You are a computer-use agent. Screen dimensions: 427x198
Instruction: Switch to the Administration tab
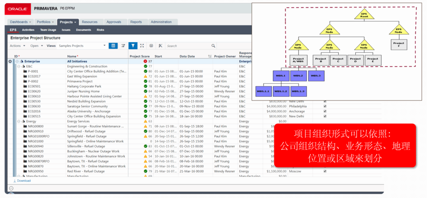point(161,22)
